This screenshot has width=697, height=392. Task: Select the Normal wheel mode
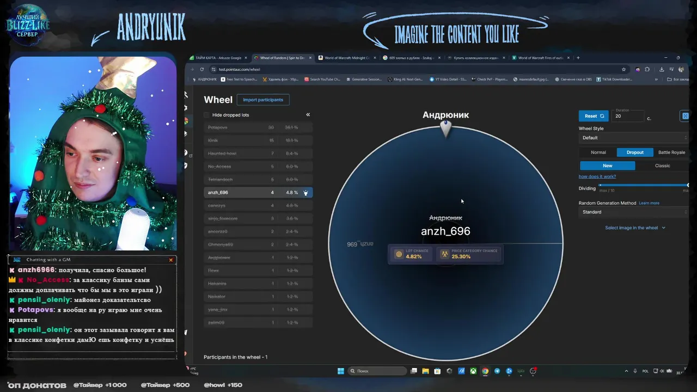598,152
